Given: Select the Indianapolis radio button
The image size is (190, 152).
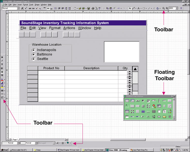Looking at the screenshot, I should coord(33,50).
